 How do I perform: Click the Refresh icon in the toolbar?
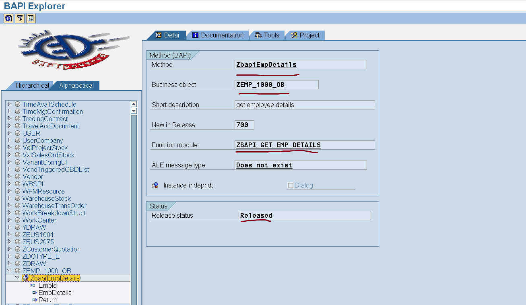(8, 18)
